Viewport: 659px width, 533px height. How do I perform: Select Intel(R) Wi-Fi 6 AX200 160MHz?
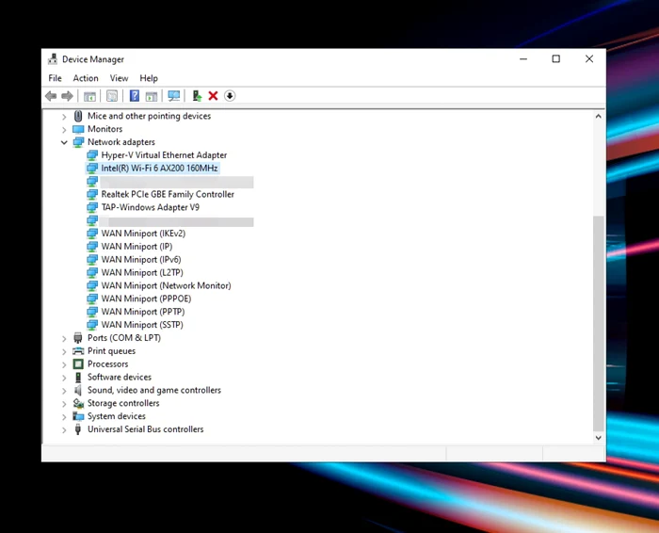click(159, 169)
